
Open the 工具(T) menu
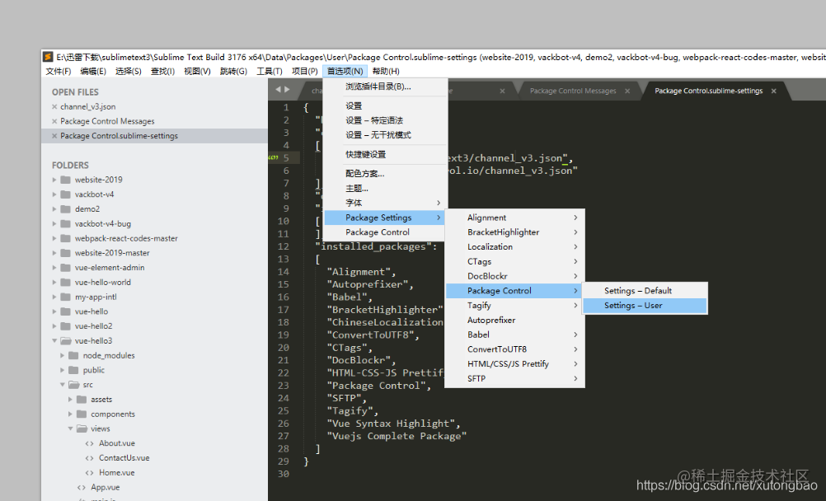point(270,71)
